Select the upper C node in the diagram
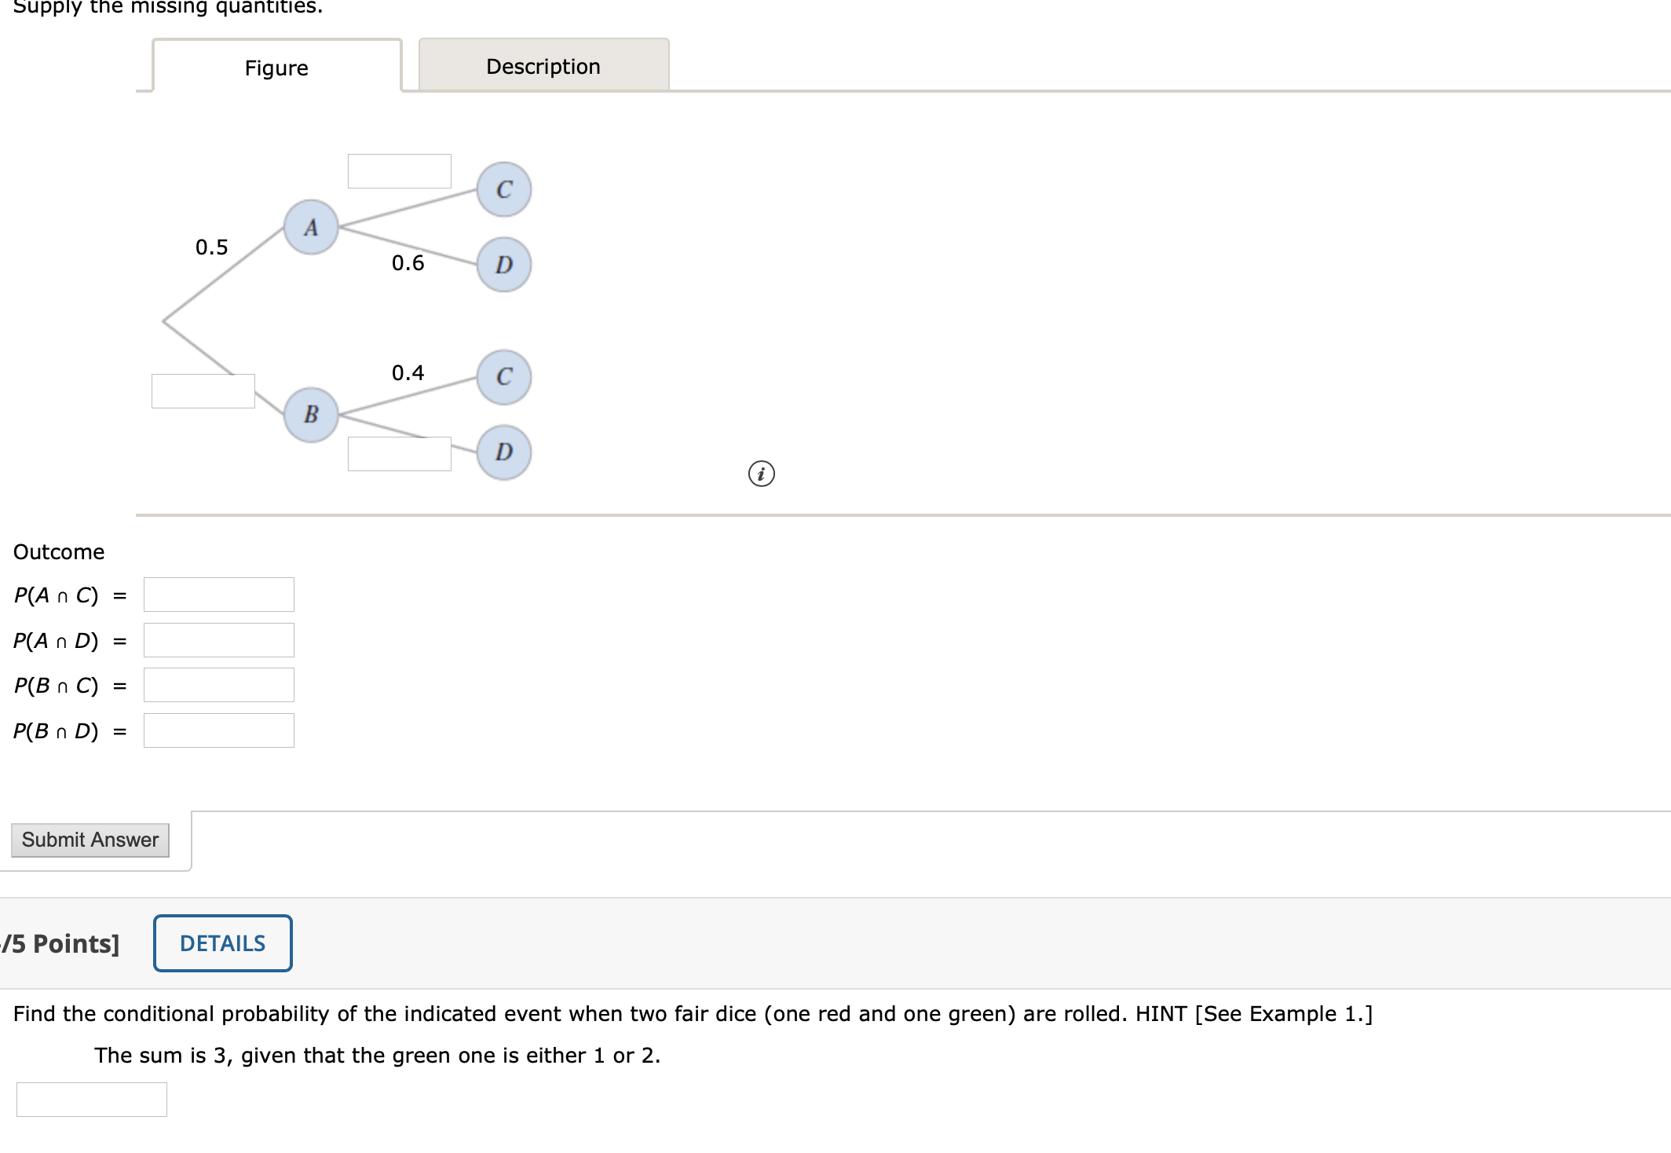The width and height of the screenshot is (1671, 1153). (x=503, y=189)
